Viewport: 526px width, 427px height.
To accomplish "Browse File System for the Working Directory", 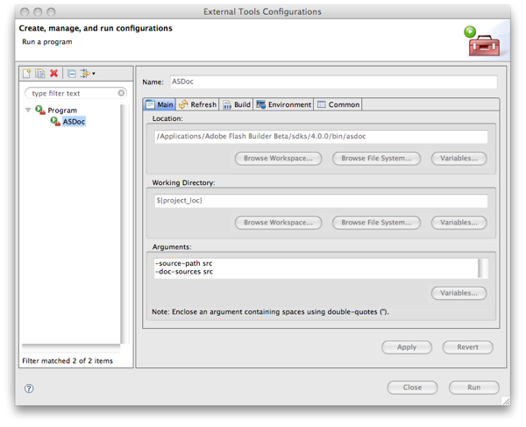I will coord(376,223).
